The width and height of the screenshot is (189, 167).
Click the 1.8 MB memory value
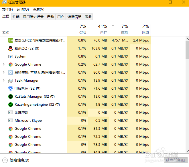pos(101,105)
